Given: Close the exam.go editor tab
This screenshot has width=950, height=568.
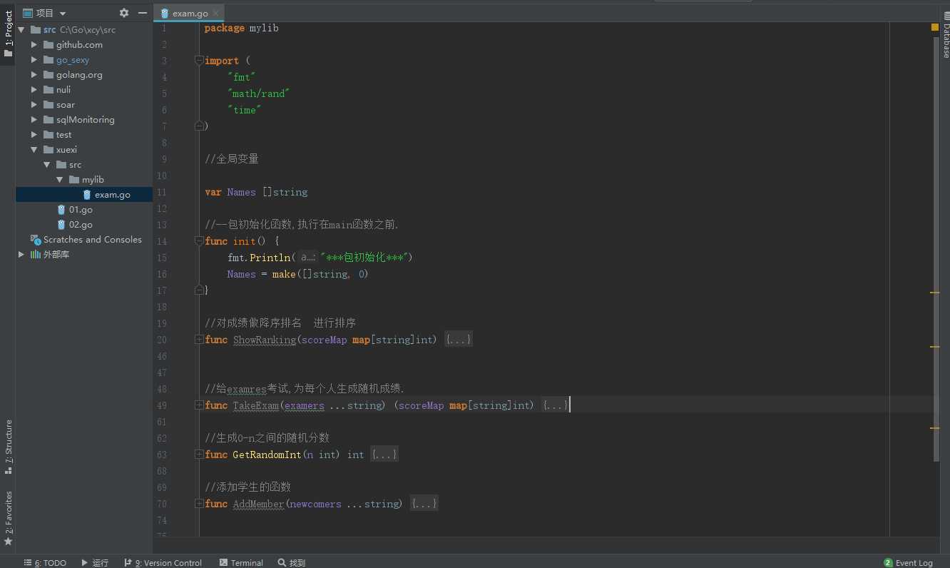Looking at the screenshot, I should (x=216, y=14).
